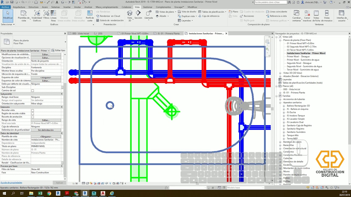The height and width of the screenshot is (197, 351).
Task: Switch to 01 Primer Nivel NPT+0.00m view tab
Action: (135, 33)
